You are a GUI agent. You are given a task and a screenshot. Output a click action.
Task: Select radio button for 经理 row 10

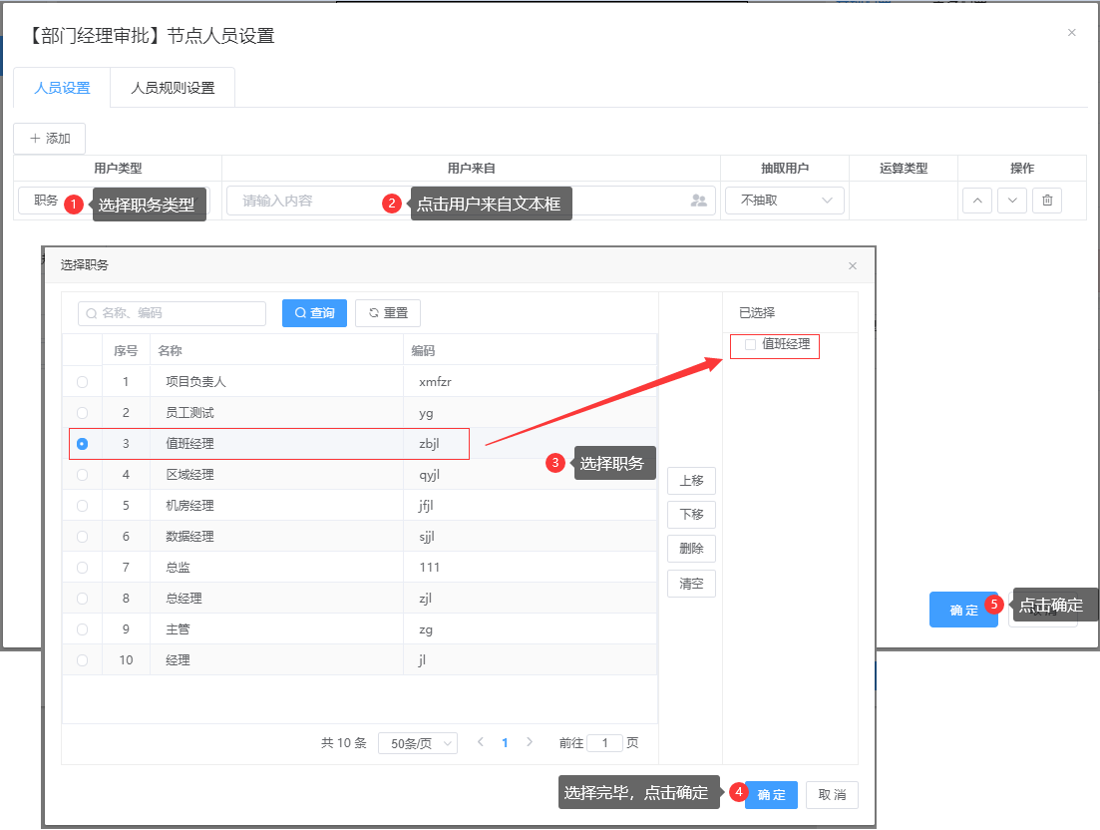(82, 660)
